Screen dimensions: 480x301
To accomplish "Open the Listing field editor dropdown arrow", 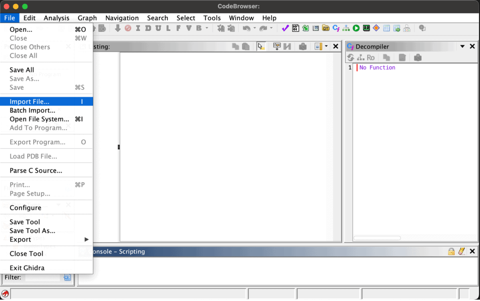I will point(326,47).
